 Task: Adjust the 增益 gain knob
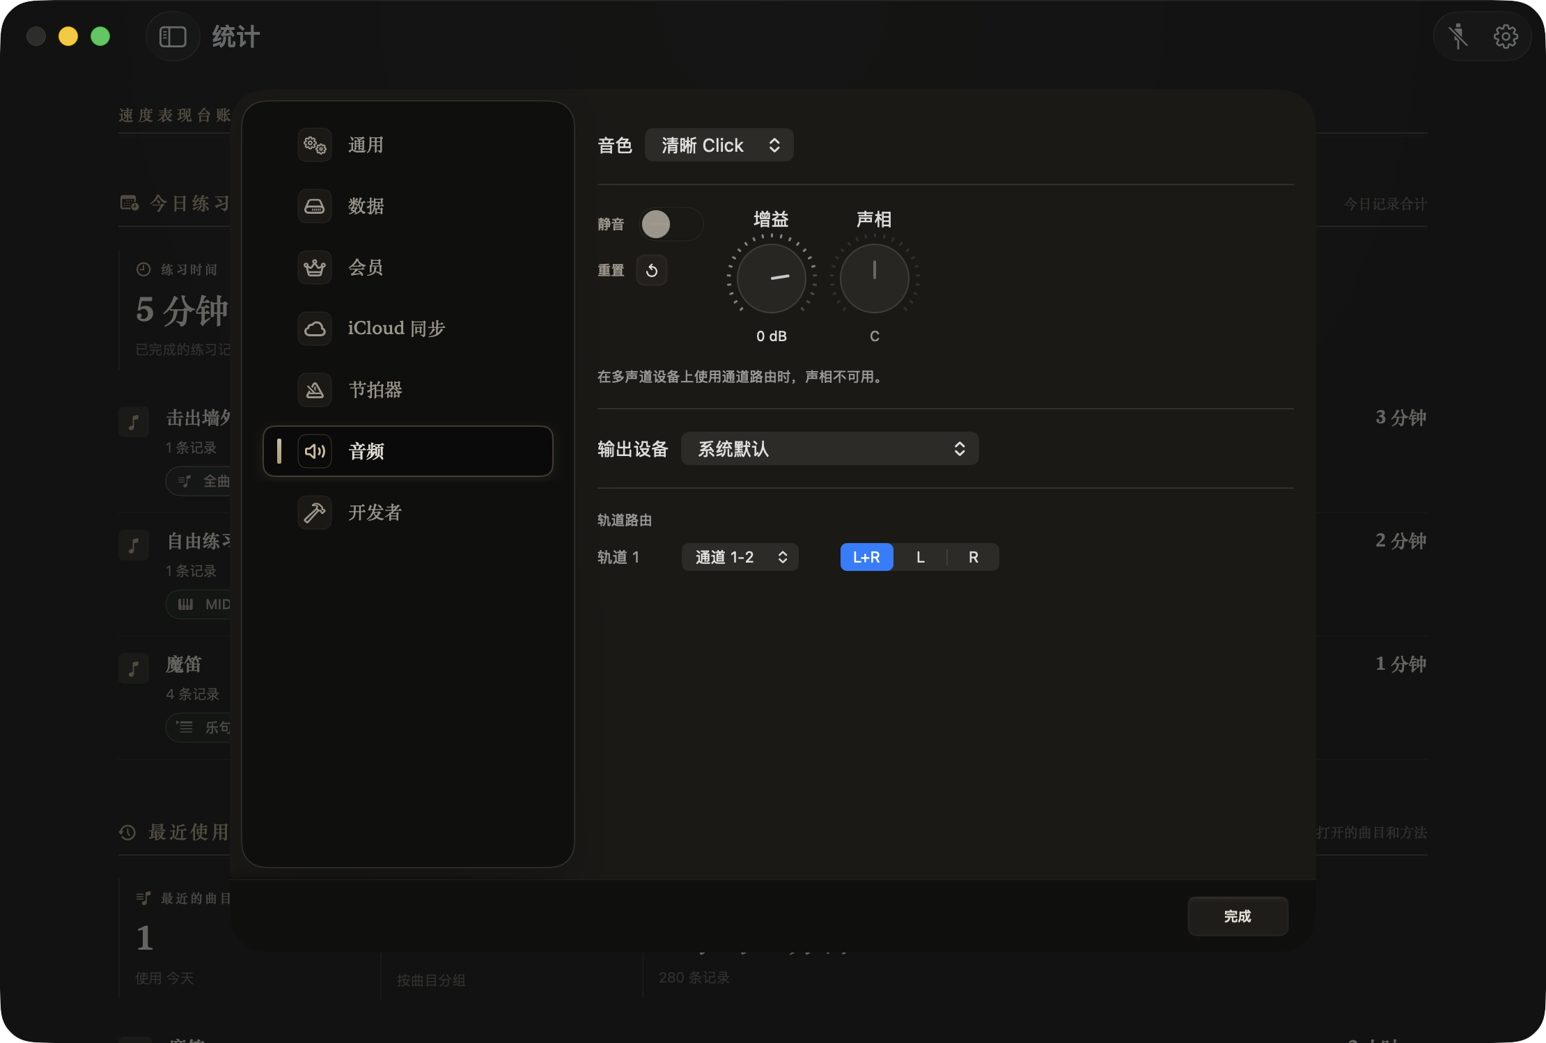[x=772, y=278]
